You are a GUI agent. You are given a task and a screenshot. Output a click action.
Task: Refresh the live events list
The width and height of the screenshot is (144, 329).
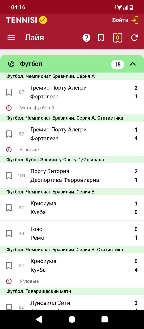tap(135, 38)
